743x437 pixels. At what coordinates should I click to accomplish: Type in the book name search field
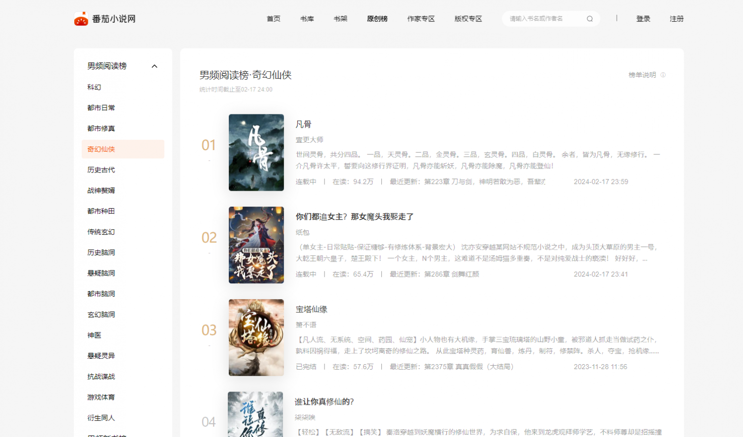pyautogui.click(x=545, y=19)
